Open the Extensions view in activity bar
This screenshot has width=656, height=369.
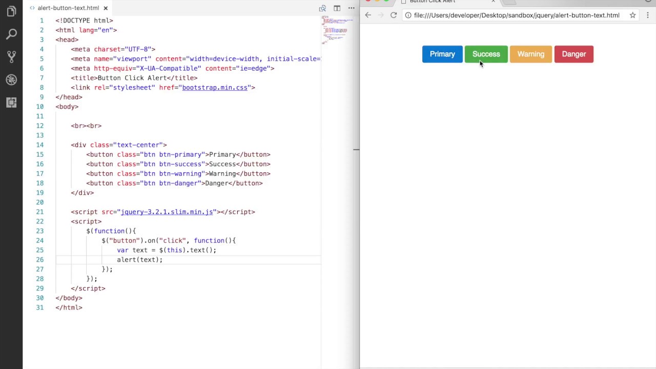[x=11, y=102]
